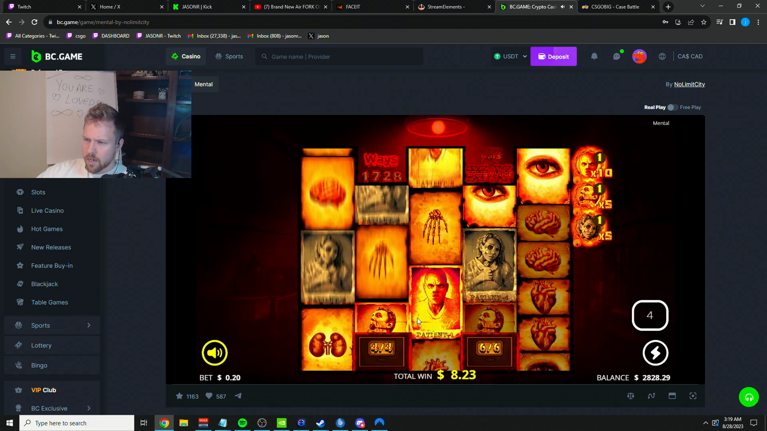Open the stats chart icon below game
767x431 pixels.
point(652,396)
